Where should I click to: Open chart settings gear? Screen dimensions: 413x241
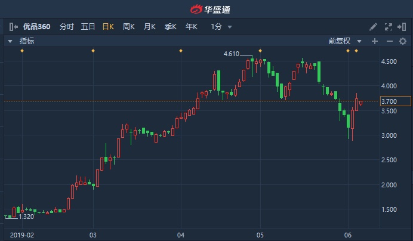click(x=403, y=41)
